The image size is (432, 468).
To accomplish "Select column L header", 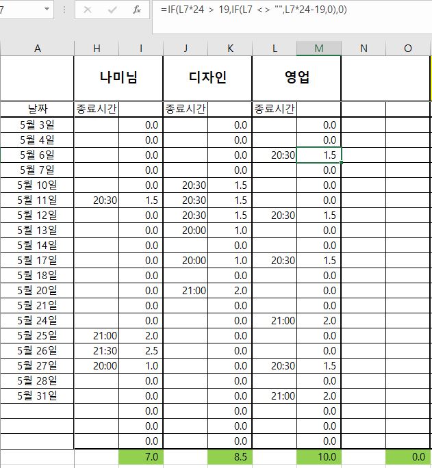I will point(275,49).
